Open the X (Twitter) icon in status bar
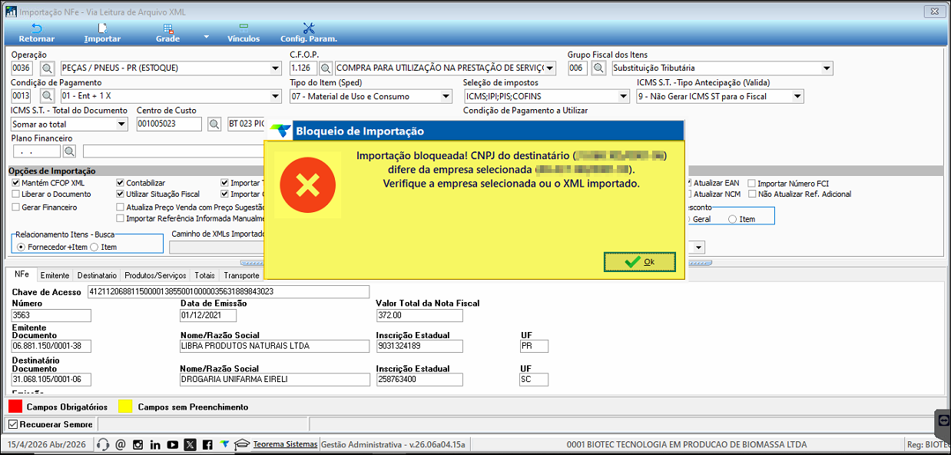 (x=190, y=444)
